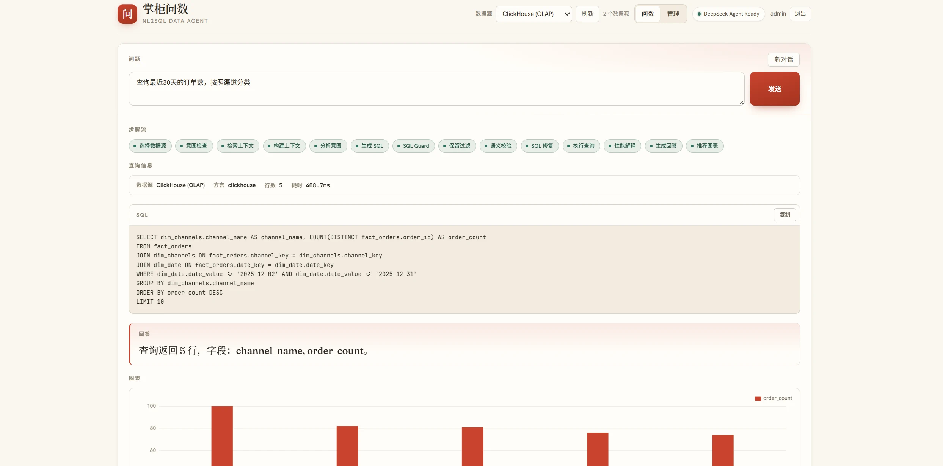Click the 执行查询 step chip

(x=581, y=146)
